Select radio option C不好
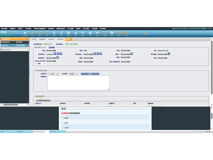The image size is (213, 160). pos(63,128)
